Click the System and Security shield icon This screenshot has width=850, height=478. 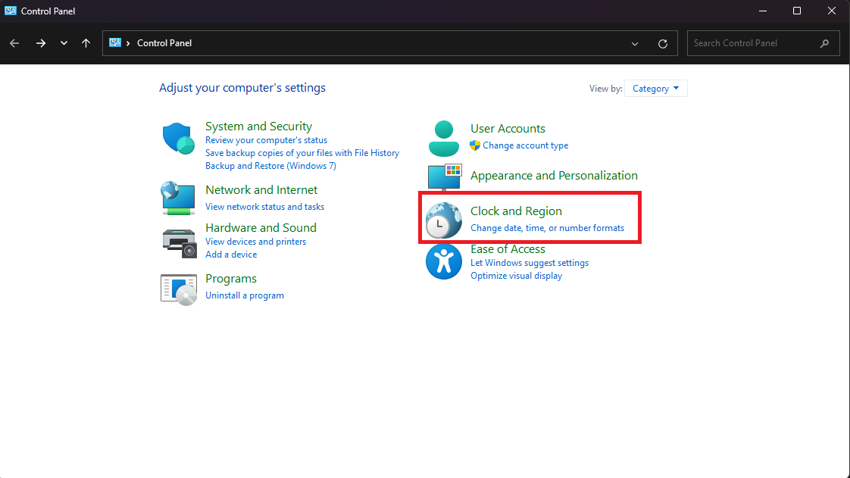(x=179, y=139)
